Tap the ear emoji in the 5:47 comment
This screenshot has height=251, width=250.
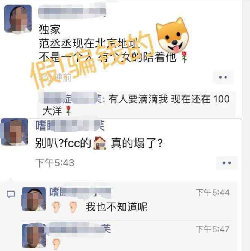tap(57, 244)
